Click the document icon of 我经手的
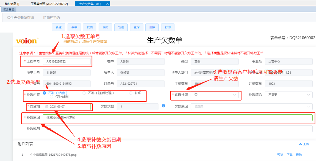 45,18
